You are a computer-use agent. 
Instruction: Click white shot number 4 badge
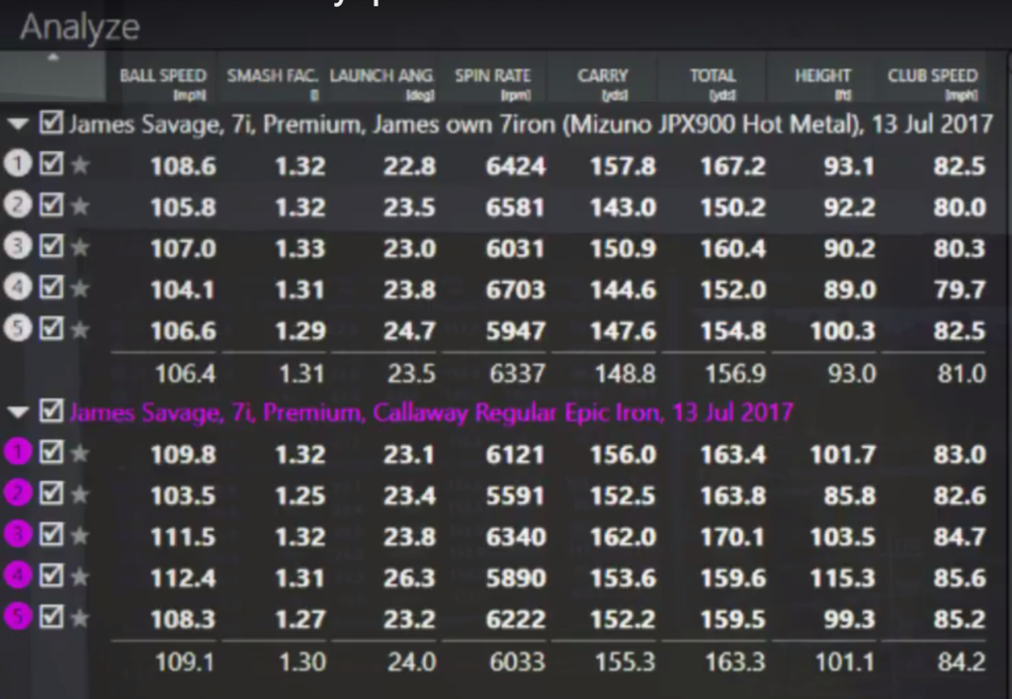tap(18, 288)
